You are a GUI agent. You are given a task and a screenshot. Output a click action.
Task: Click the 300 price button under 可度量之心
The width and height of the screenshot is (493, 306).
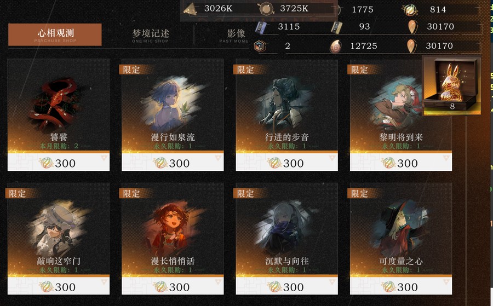(x=401, y=286)
